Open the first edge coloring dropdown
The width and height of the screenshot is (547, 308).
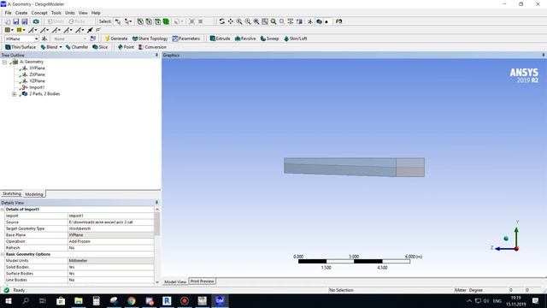36,31
